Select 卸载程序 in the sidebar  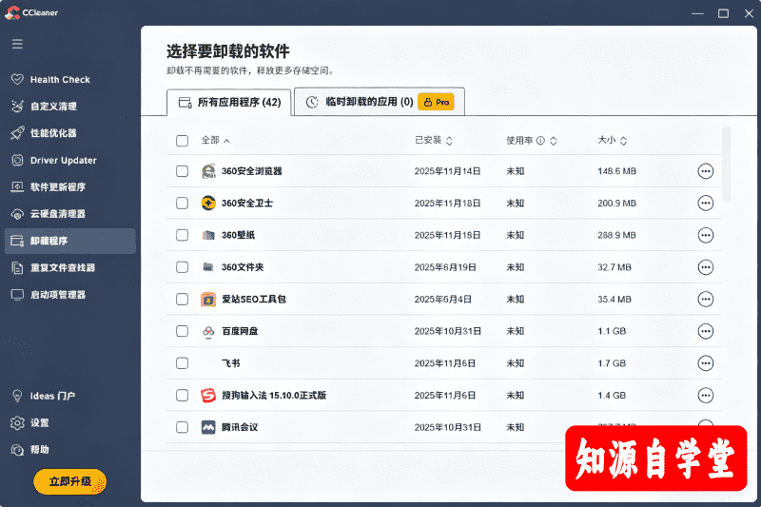pyautogui.click(x=69, y=241)
